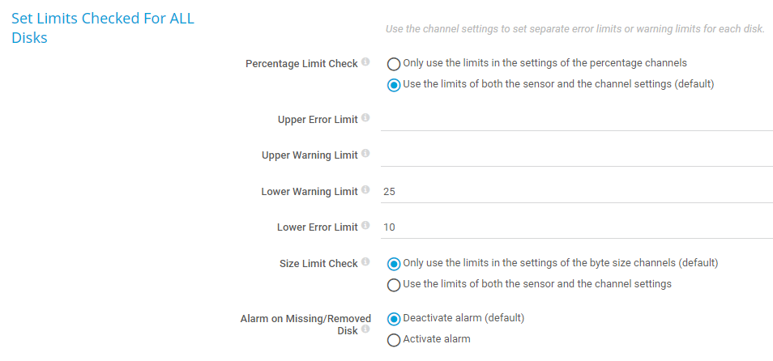
Task: Click help icon for Alarm on Missing/Removed Disk
Action: point(365,329)
